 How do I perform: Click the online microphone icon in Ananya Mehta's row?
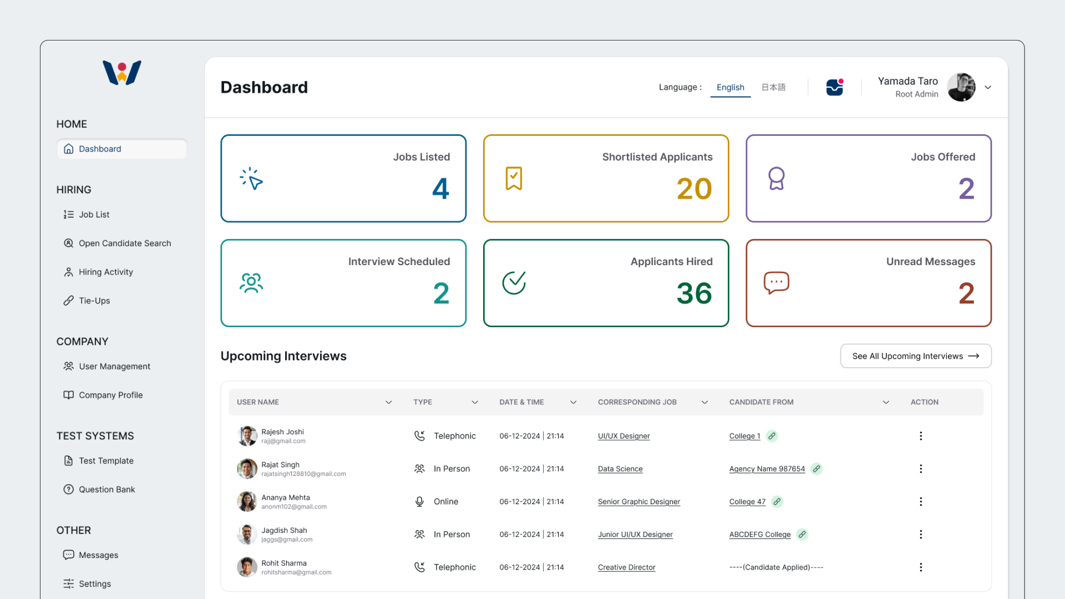(x=419, y=501)
